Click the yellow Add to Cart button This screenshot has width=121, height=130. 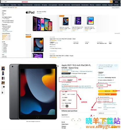point(107,91)
